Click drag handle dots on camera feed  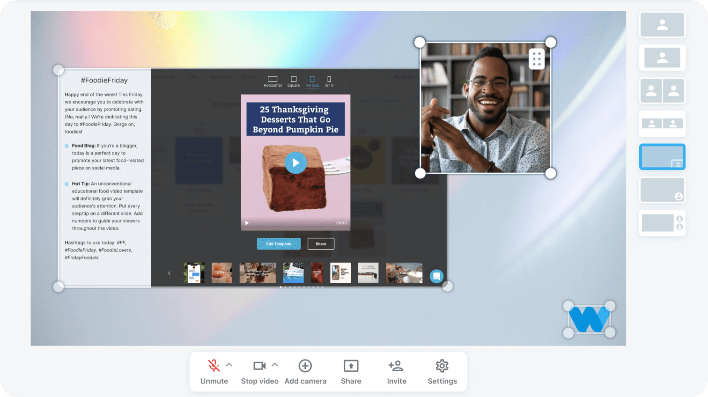coord(537,59)
